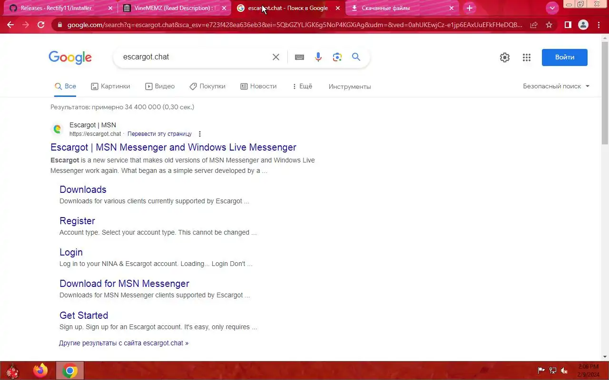Click the browser forward arrow
This screenshot has width=609, height=380.
26,25
